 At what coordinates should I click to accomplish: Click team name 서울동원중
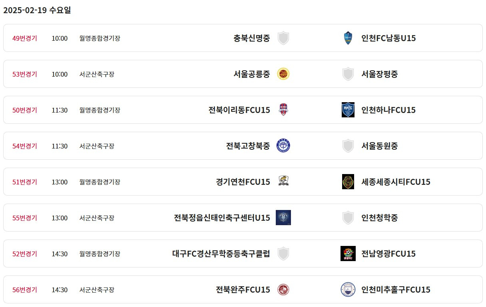tap(380, 146)
